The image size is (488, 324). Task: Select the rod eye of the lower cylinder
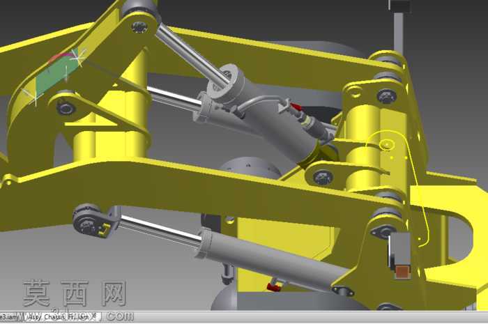pos(90,220)
